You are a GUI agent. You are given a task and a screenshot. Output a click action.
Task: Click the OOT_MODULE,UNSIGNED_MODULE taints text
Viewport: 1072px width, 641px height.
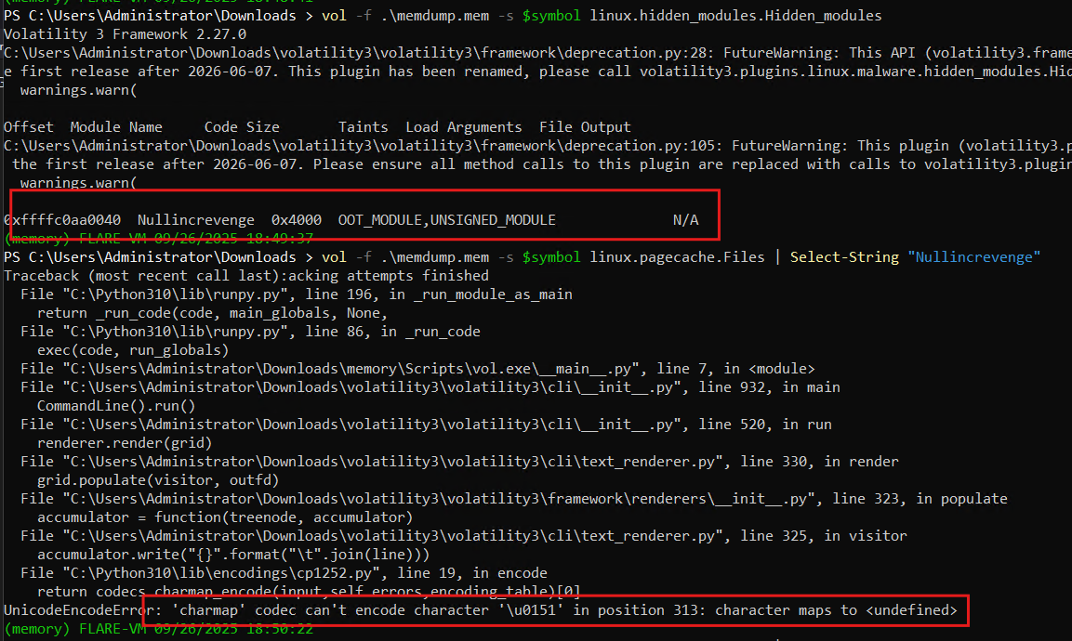[446, 220]
